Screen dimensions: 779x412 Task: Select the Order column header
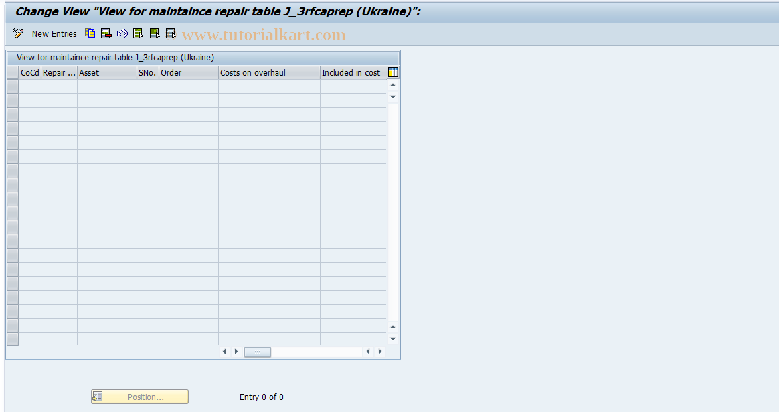(189, 72)
